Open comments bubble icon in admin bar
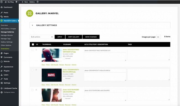Viewport: 180px width, 106px height. coord(17,2)
